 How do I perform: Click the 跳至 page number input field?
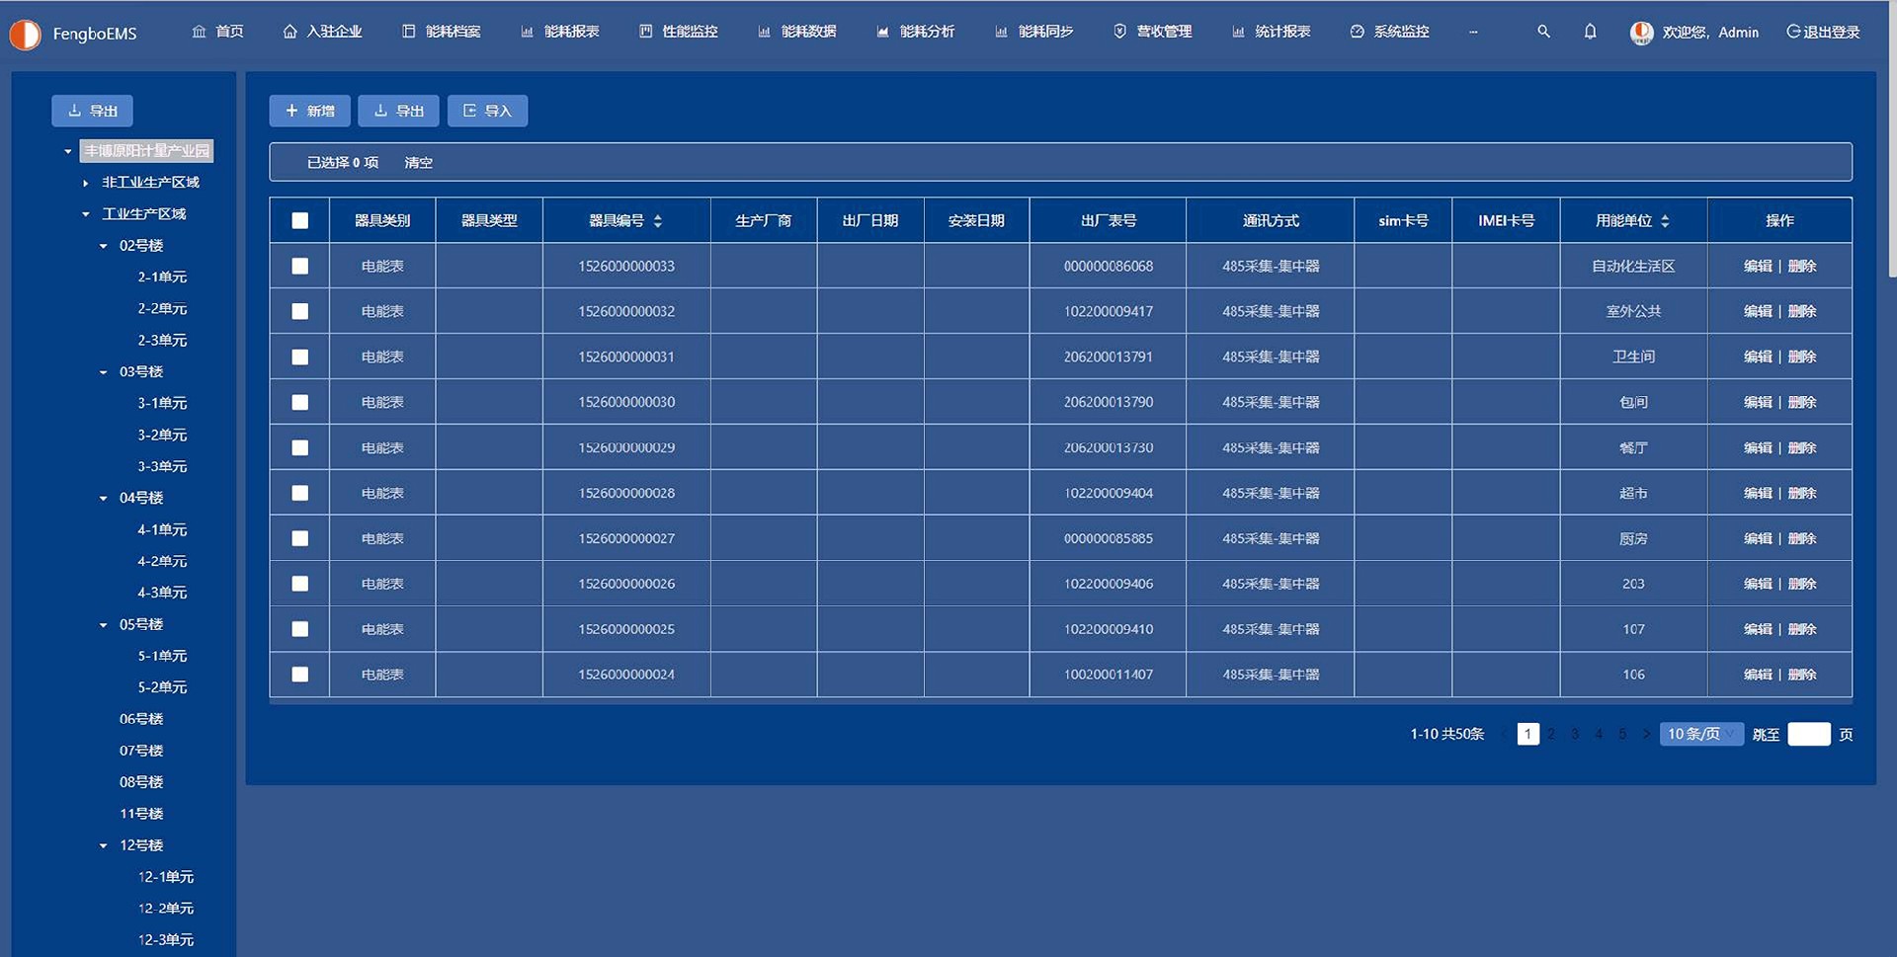(1808, 734)
